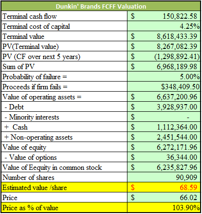Select the value 8,618,433.39
Screen dimensions: 202x214
point(177,36)
